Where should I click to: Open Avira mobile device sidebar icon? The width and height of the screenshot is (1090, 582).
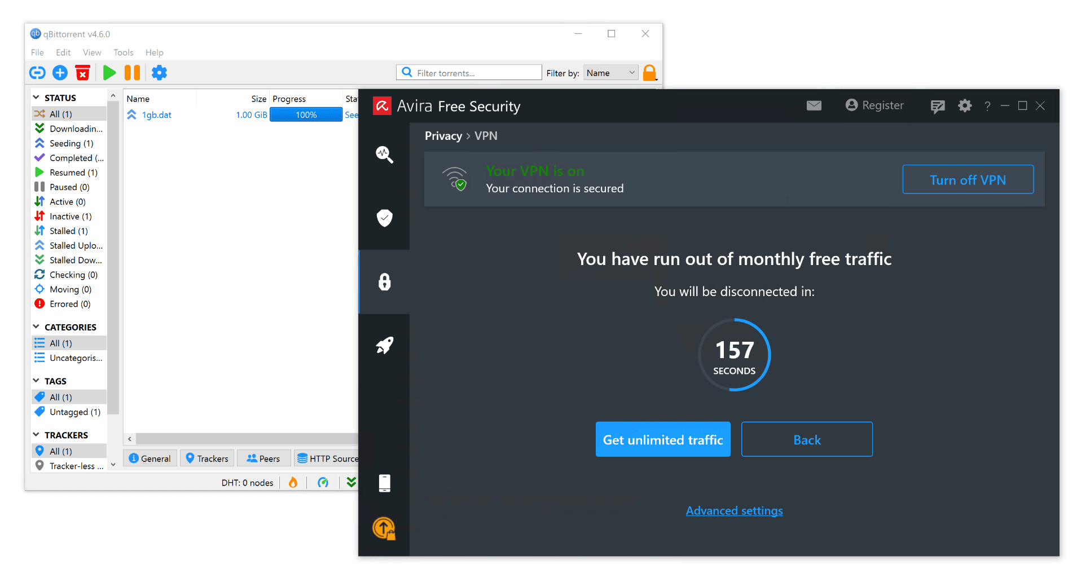tap(385, 483)
